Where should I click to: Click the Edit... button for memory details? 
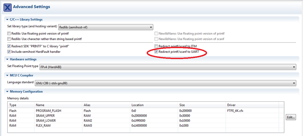pos(291,117)
